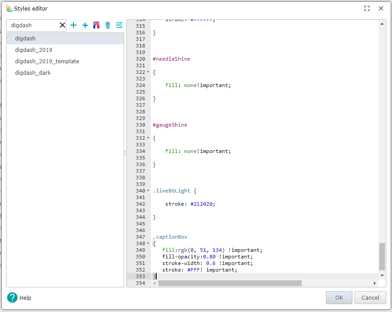Click the closing brace on line 344

pos(154,218)
